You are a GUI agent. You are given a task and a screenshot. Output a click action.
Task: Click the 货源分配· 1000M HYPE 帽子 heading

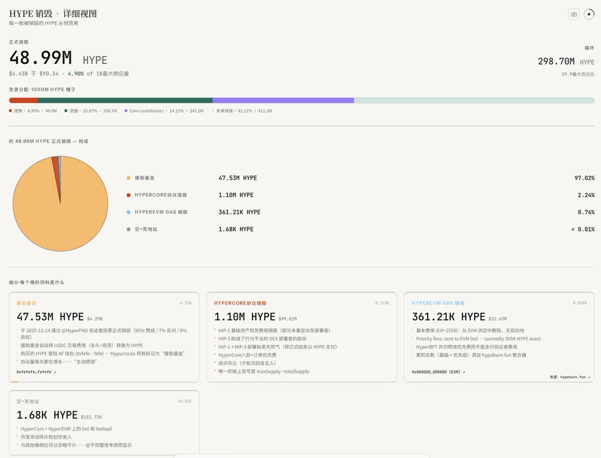42,89
